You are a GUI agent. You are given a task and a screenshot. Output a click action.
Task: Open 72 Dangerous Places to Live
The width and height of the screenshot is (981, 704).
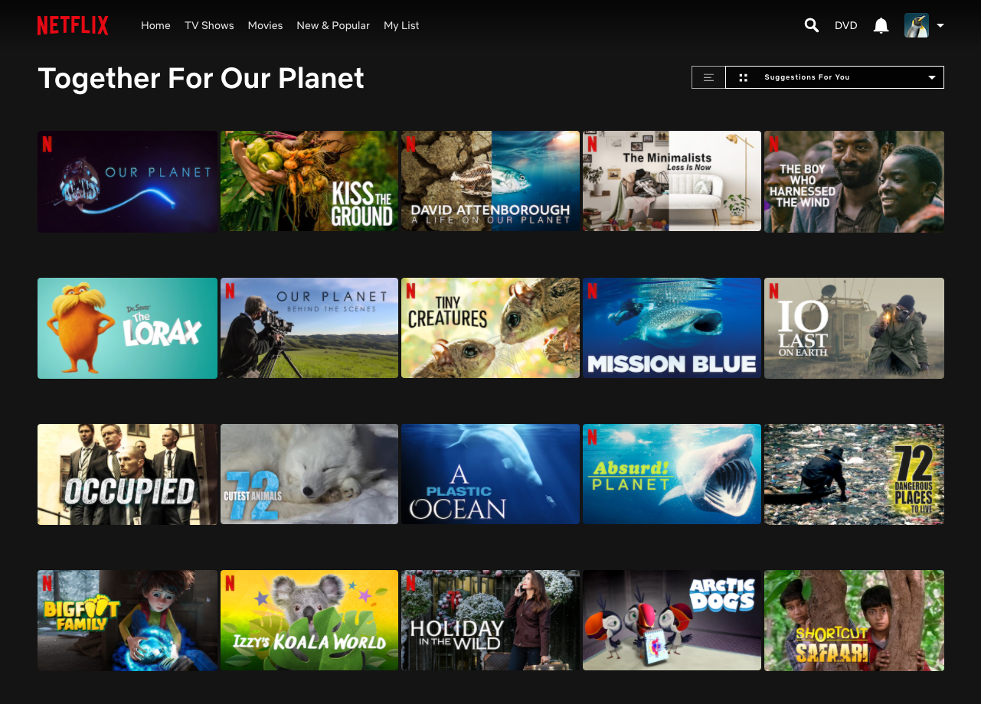click(854, 474)
